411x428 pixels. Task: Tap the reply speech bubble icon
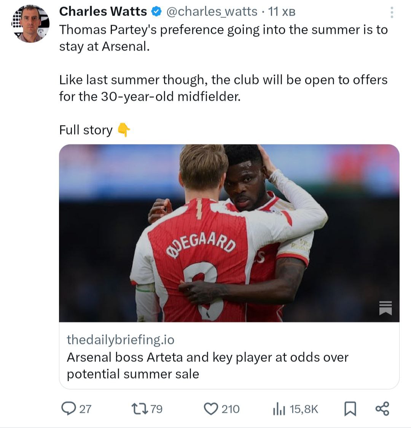pyautogui.click(x=68, y=409)
